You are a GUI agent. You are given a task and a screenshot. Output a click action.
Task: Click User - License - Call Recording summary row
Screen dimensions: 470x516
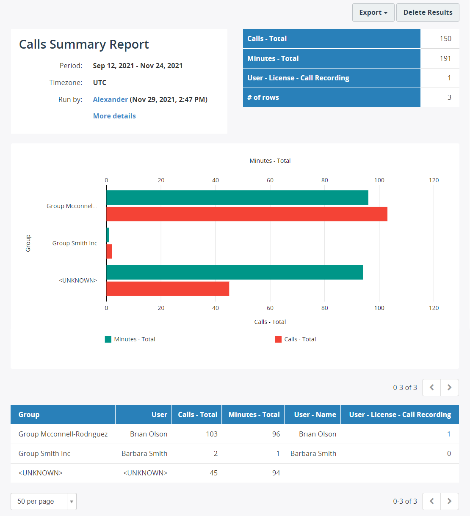351,78
